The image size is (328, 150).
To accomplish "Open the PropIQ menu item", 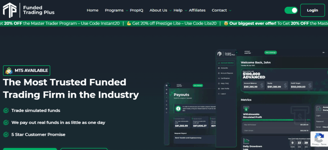I will click(x=136, y=10).
